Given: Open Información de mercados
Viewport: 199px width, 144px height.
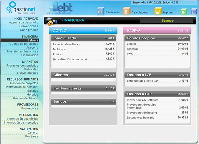Looking at the screenshot, I should pyautogui.click(x=21, y=123).
